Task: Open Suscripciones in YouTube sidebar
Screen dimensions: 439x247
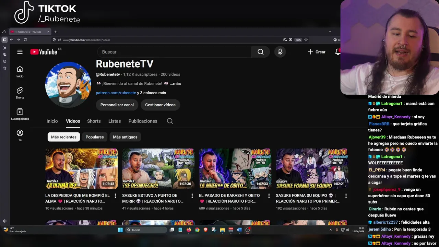Action: click(20, 114)
